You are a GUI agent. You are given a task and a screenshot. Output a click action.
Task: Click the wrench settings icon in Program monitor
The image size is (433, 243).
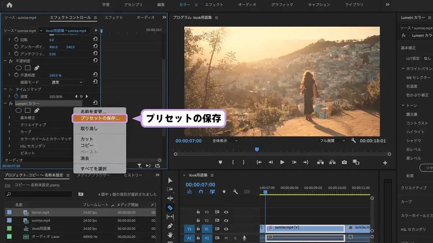[353, 141]
